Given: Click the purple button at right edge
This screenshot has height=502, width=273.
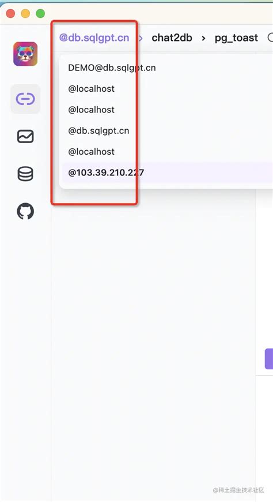Looking at the screenshot, I should point(269,359).
